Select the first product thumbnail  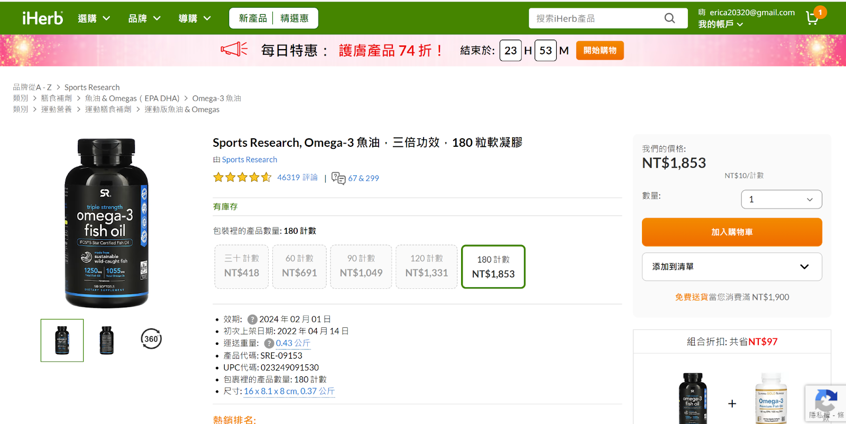point(62,340)
